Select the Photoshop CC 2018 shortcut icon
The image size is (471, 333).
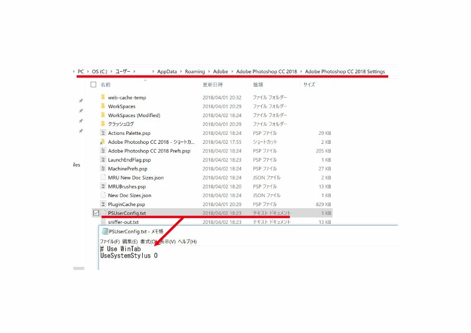(103, 142)
